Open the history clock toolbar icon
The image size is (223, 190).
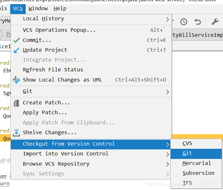pyautogui.click(x=184, y=22)
